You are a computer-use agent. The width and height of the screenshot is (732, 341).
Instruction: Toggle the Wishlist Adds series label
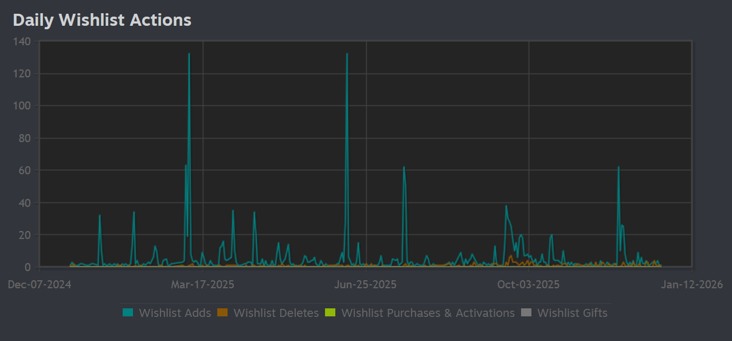point(175,313)
